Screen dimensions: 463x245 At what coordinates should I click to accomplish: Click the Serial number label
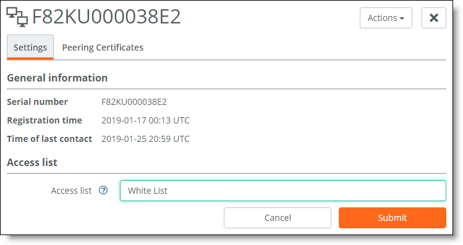point(37,102)
